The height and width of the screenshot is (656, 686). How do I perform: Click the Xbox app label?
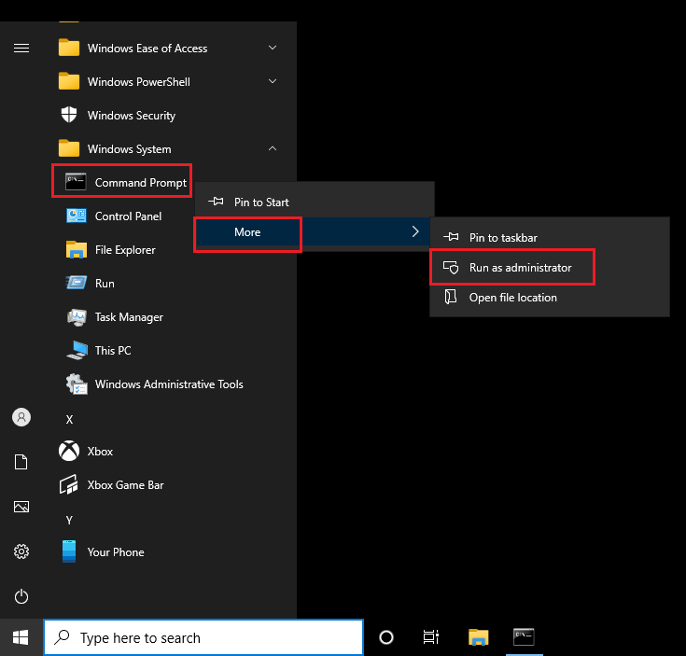[100, 452]
